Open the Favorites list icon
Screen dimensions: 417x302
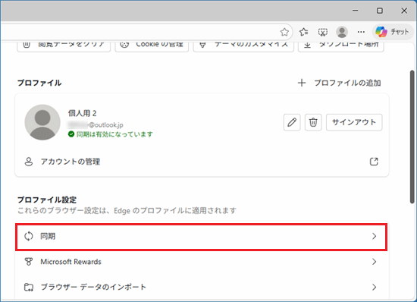303,32
